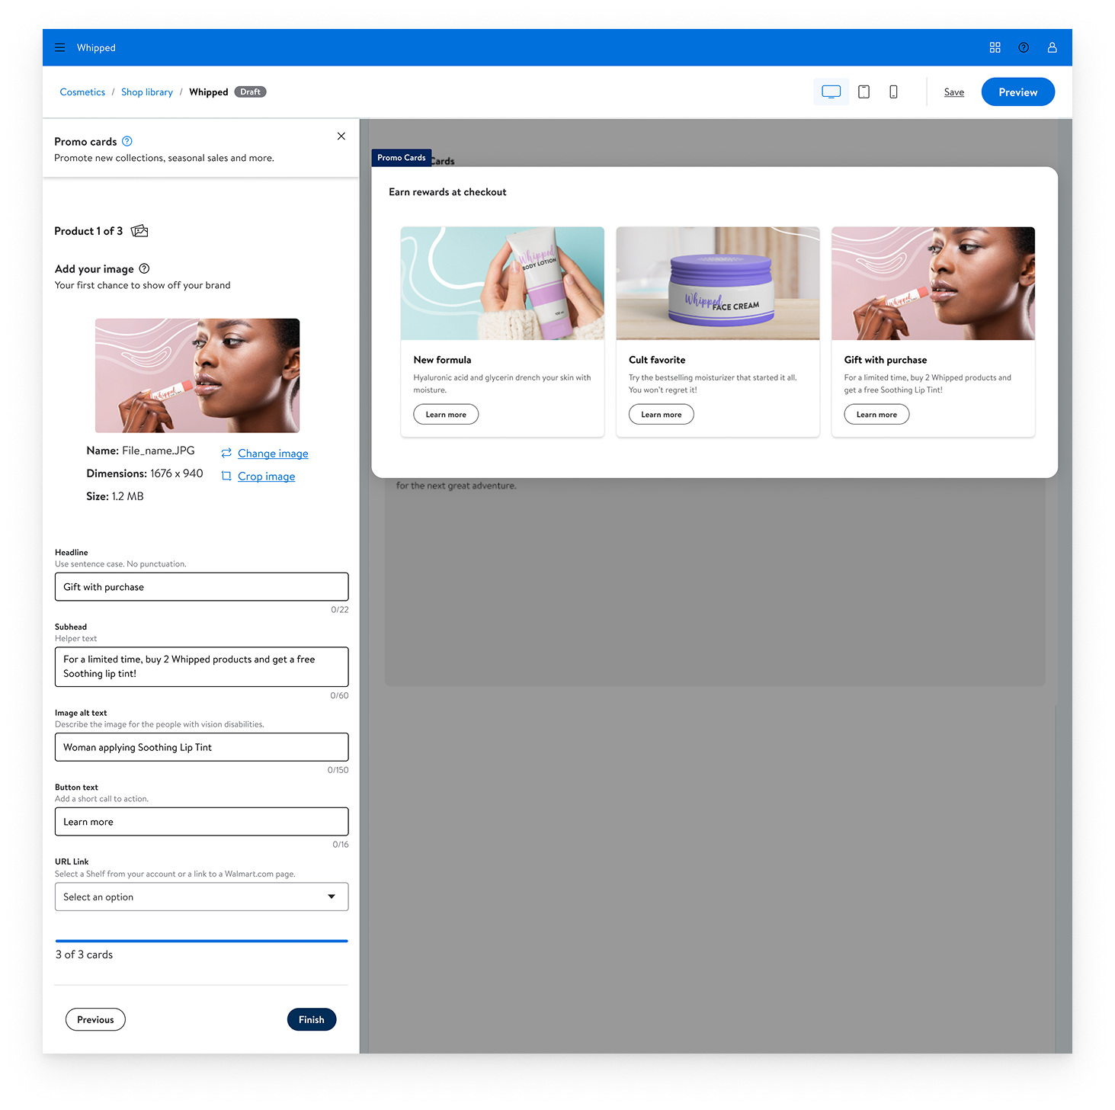
Task: Click Promo cards info help icon
Action: coord(127,141)
